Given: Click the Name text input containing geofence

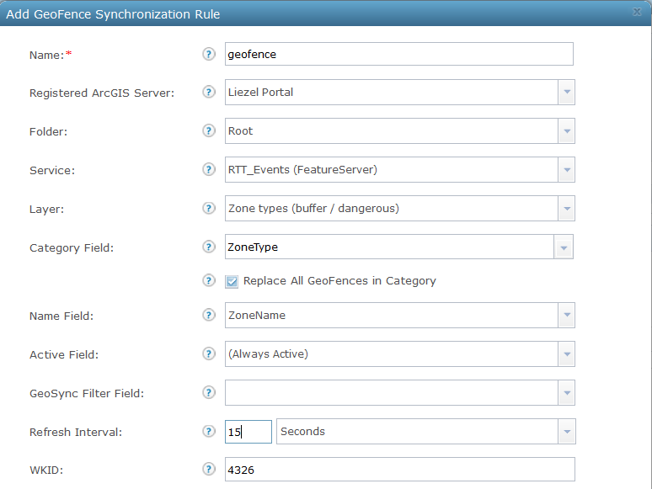Looking at the screenshot, I should pyautogui.click(x=398, y=54).
